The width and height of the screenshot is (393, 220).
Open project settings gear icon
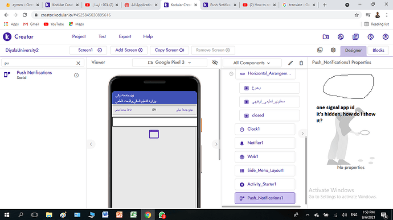pos(333,50)
